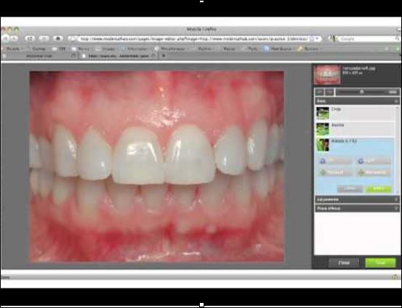Switch to the first browser tab

tap(39, 56)
